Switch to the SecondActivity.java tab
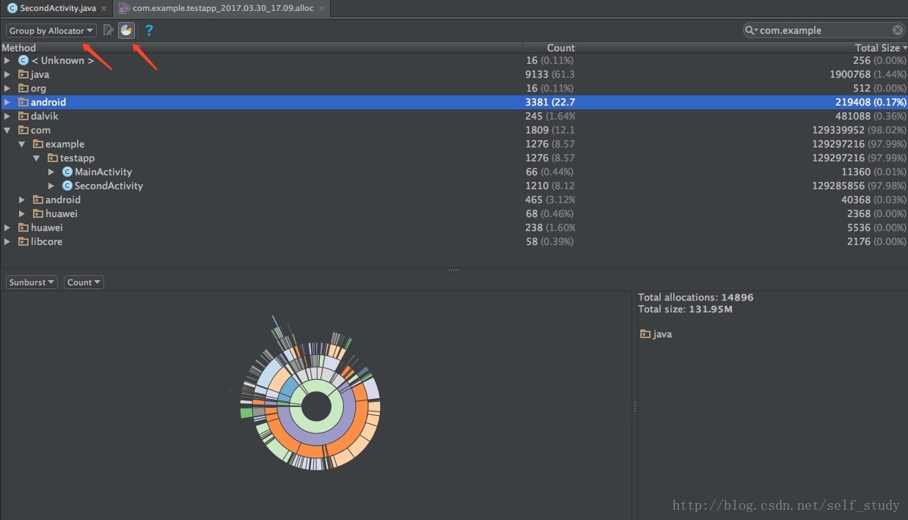Viewport: 908px width, 520px height. (x=55, y=8)
